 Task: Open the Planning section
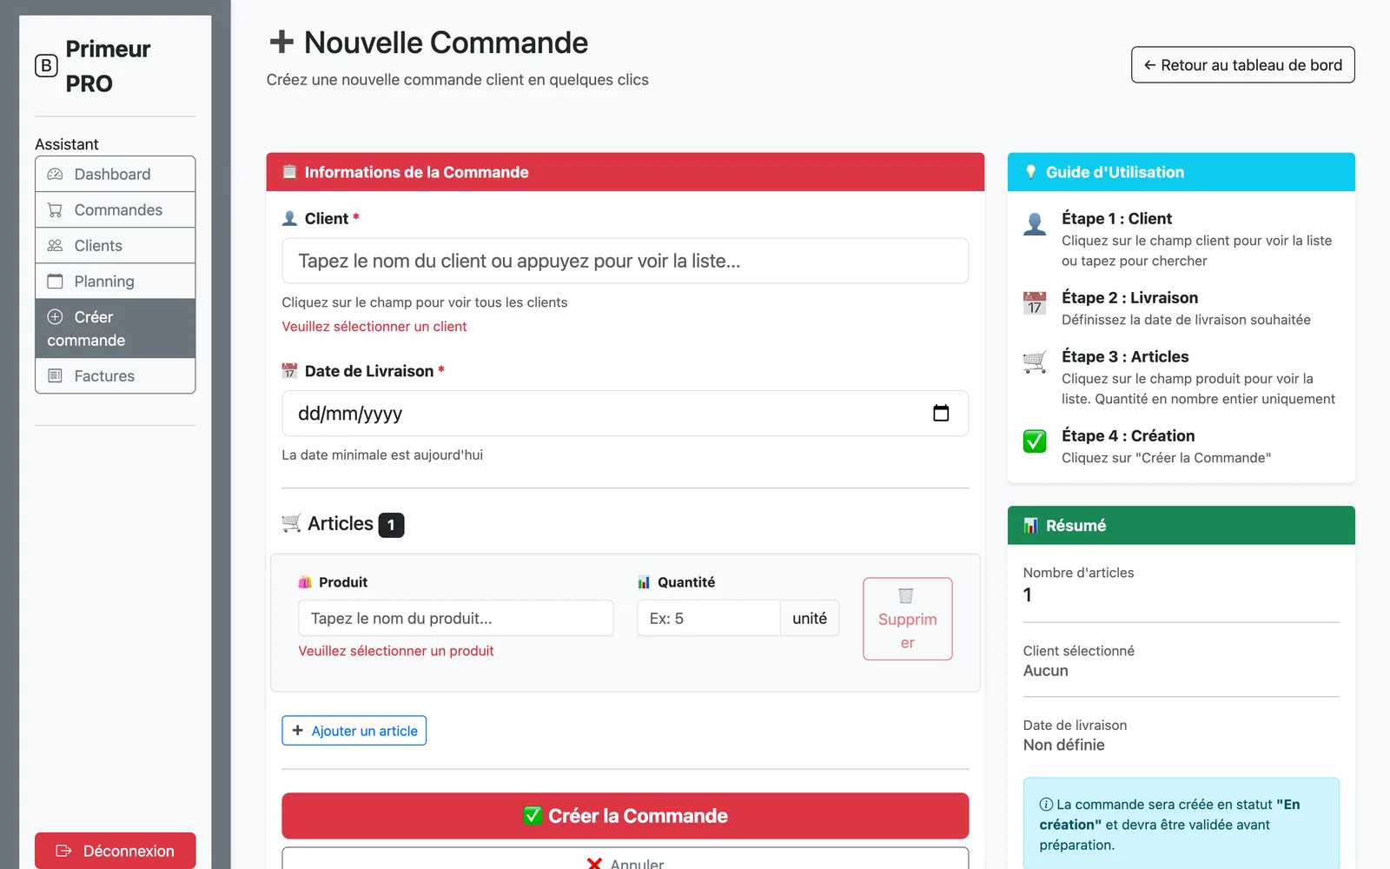pos(115,281)
